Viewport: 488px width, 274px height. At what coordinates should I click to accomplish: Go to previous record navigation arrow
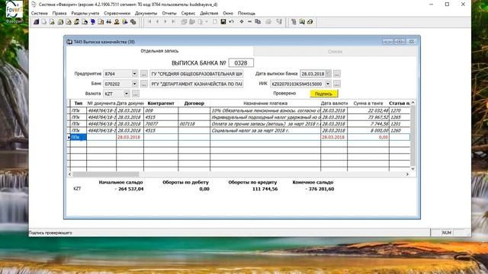coord(158,22)
